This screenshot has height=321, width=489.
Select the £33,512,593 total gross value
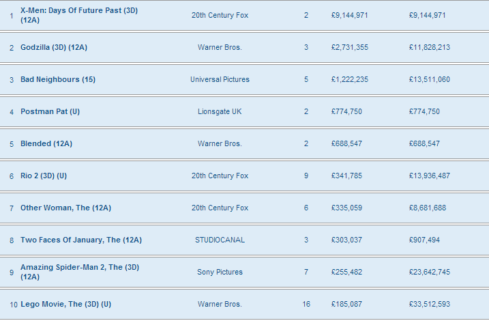[430, 304]
